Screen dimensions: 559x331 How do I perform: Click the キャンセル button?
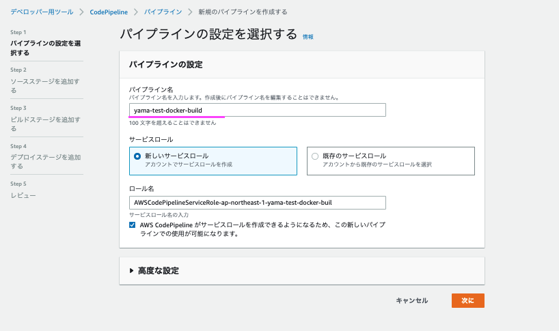click(x=412, y=300)
